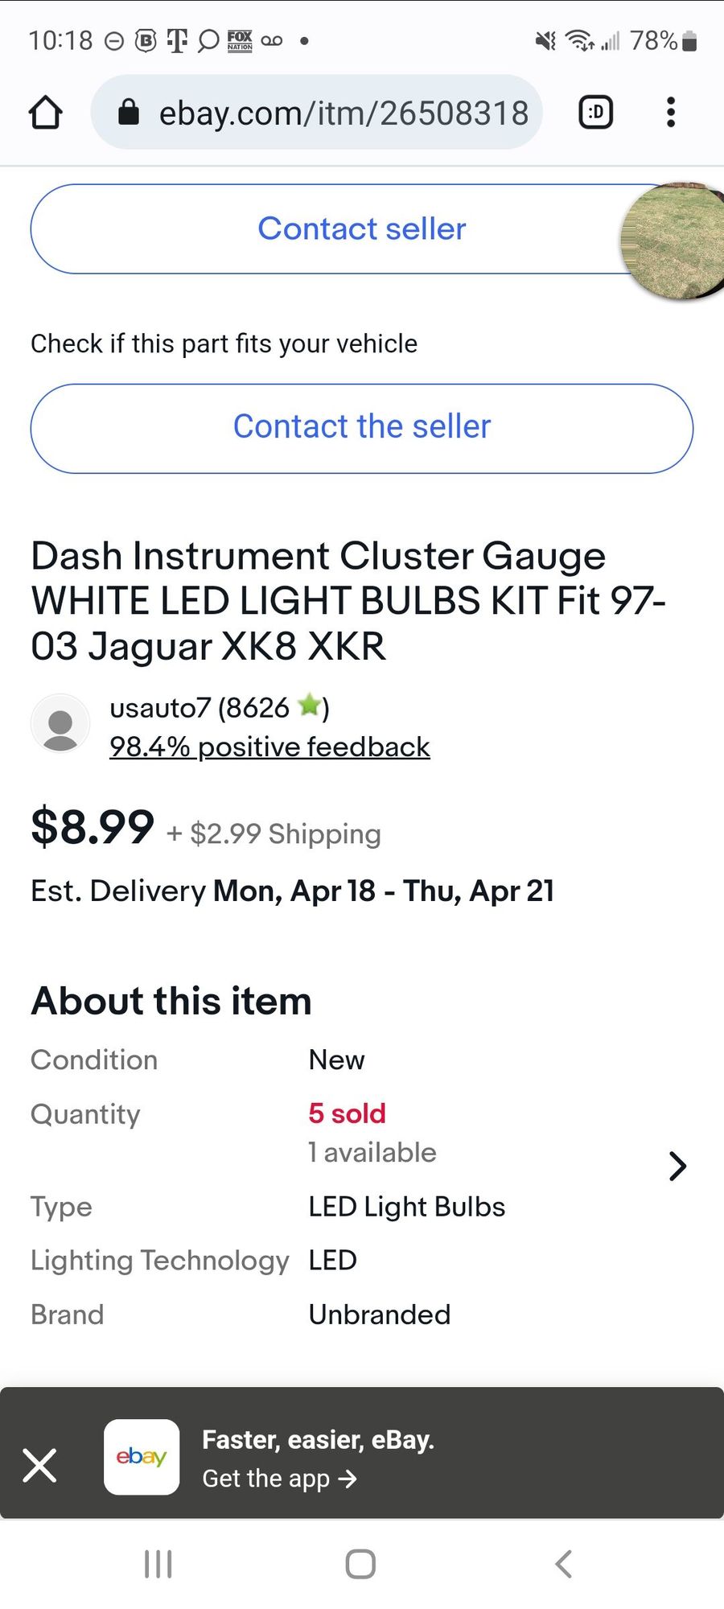Click the Contact the seller button
The height and width of the screenshot is (1609, 724).
click(x=362, y=428)
